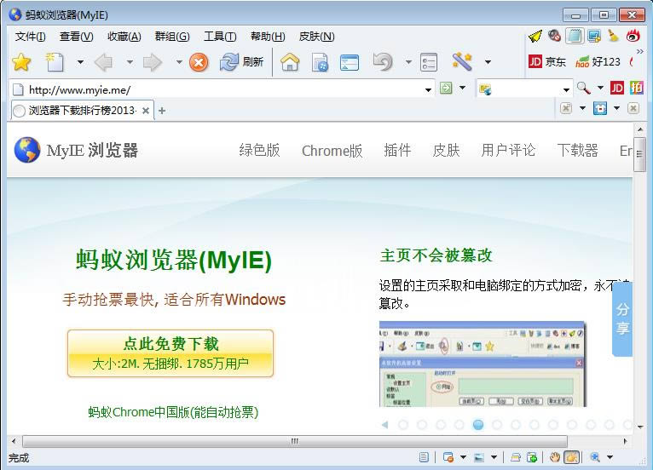The image size is (653, 470).
Task: Click close-all tabs icon at tab bar right
Action: pos(633,108)
